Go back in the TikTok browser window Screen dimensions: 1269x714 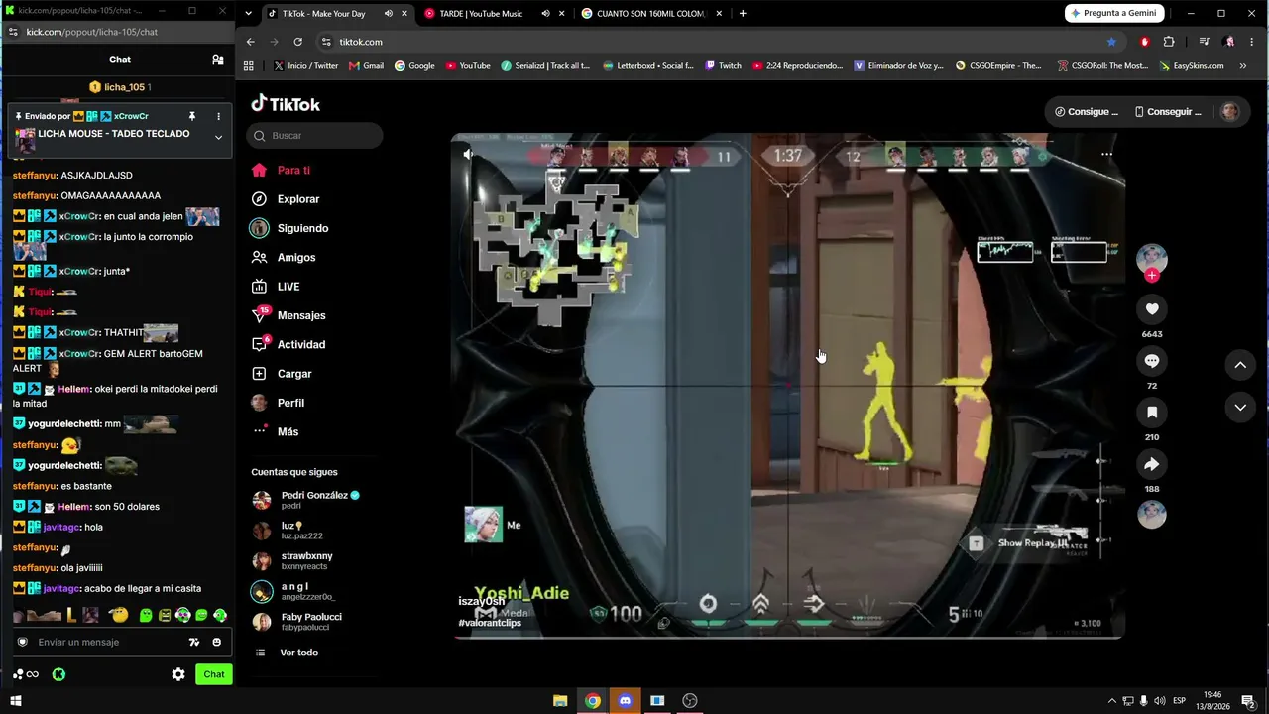point(251,42)
